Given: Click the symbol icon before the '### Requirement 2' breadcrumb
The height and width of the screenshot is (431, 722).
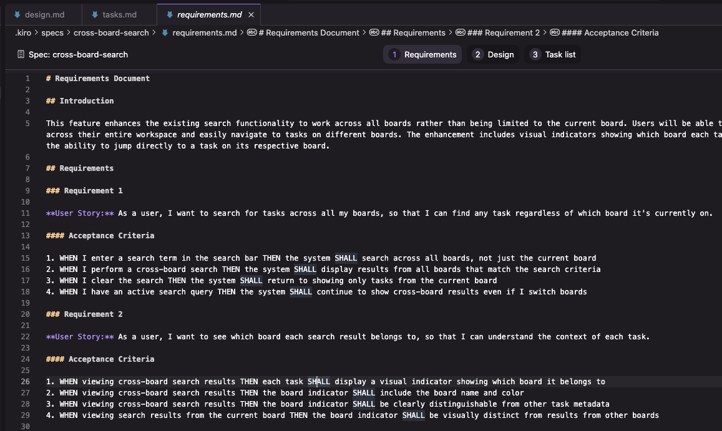Looking at the screenshot, I should 461,33.
